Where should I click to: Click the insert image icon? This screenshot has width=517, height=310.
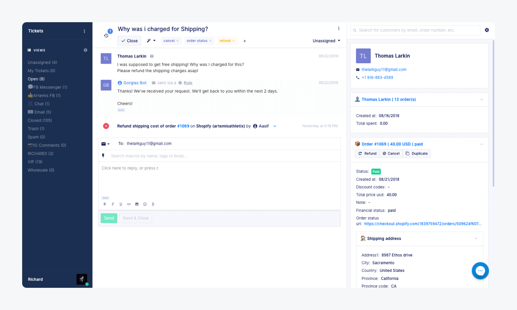pos(137,204)
